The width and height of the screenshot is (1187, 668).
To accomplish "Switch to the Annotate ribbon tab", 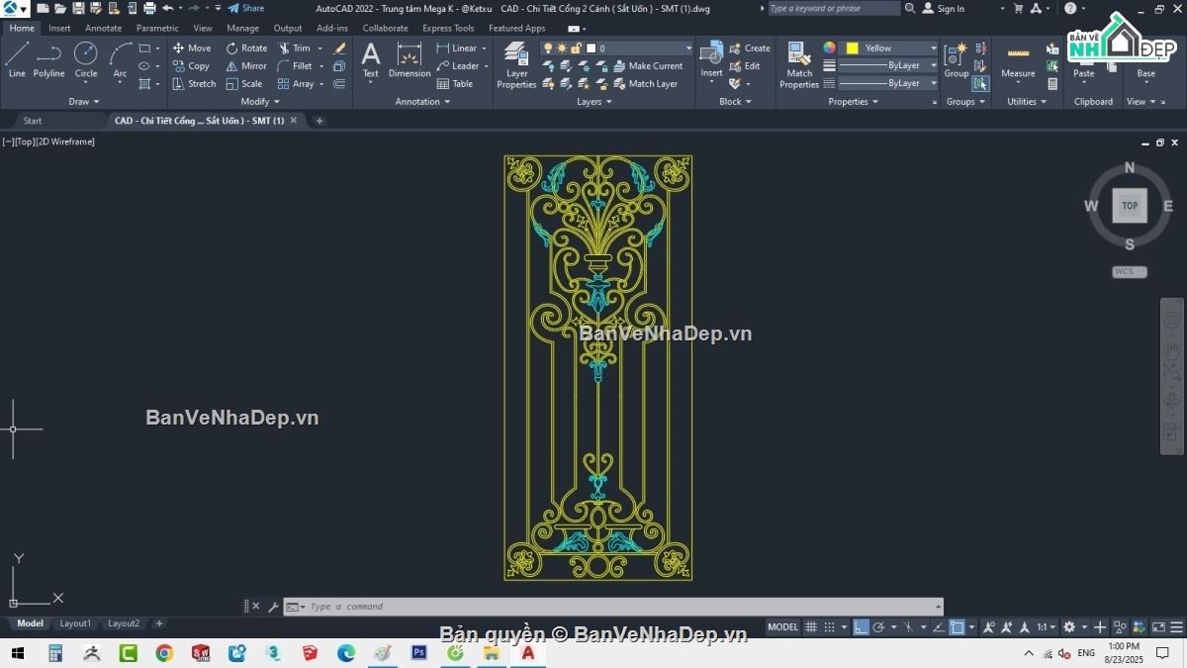I will click(x=103, y=28).
